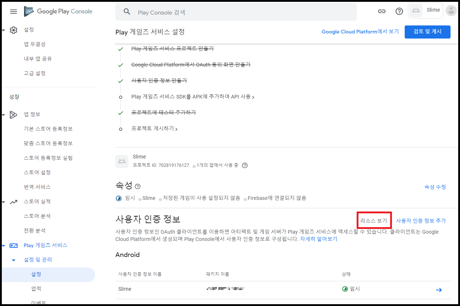
Task: Click the 속성 수정 link
Action: pyautogui.click(x=435, y=187)
